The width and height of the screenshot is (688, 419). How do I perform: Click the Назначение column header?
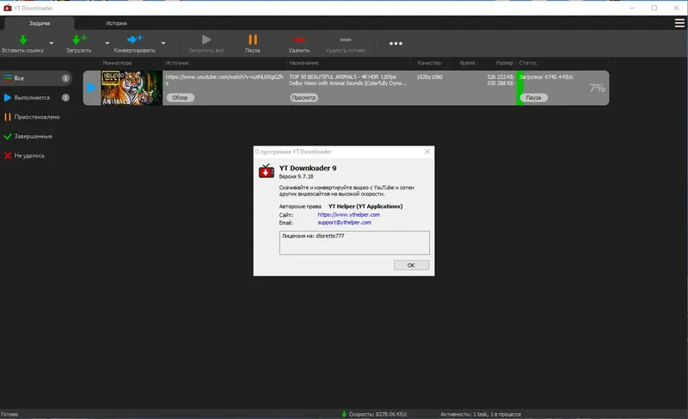click(x=304, y=63)
